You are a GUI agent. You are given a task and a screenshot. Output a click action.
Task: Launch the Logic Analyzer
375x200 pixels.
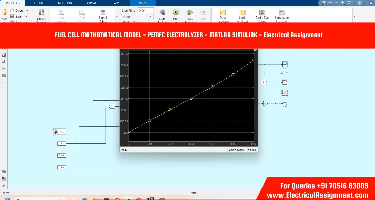(242, 13)
